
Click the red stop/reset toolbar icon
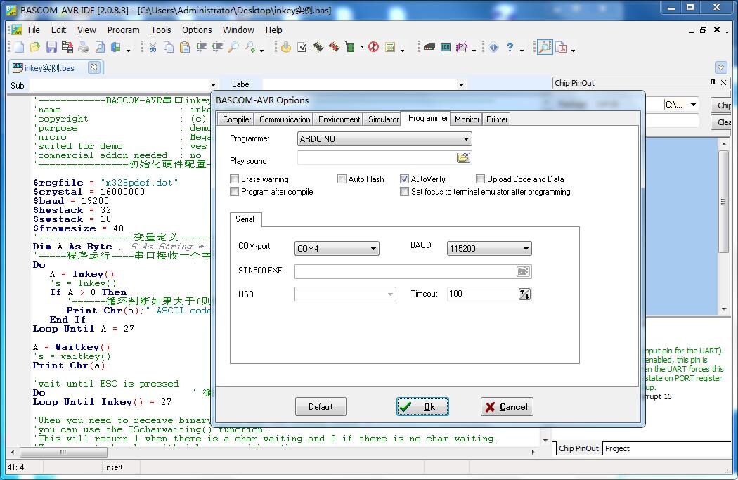point(374,47)
